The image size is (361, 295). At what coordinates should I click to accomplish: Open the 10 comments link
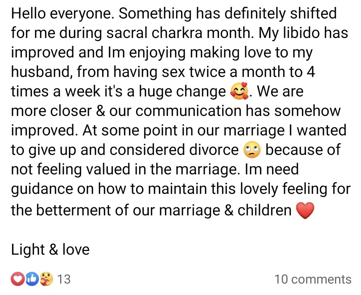313,279
